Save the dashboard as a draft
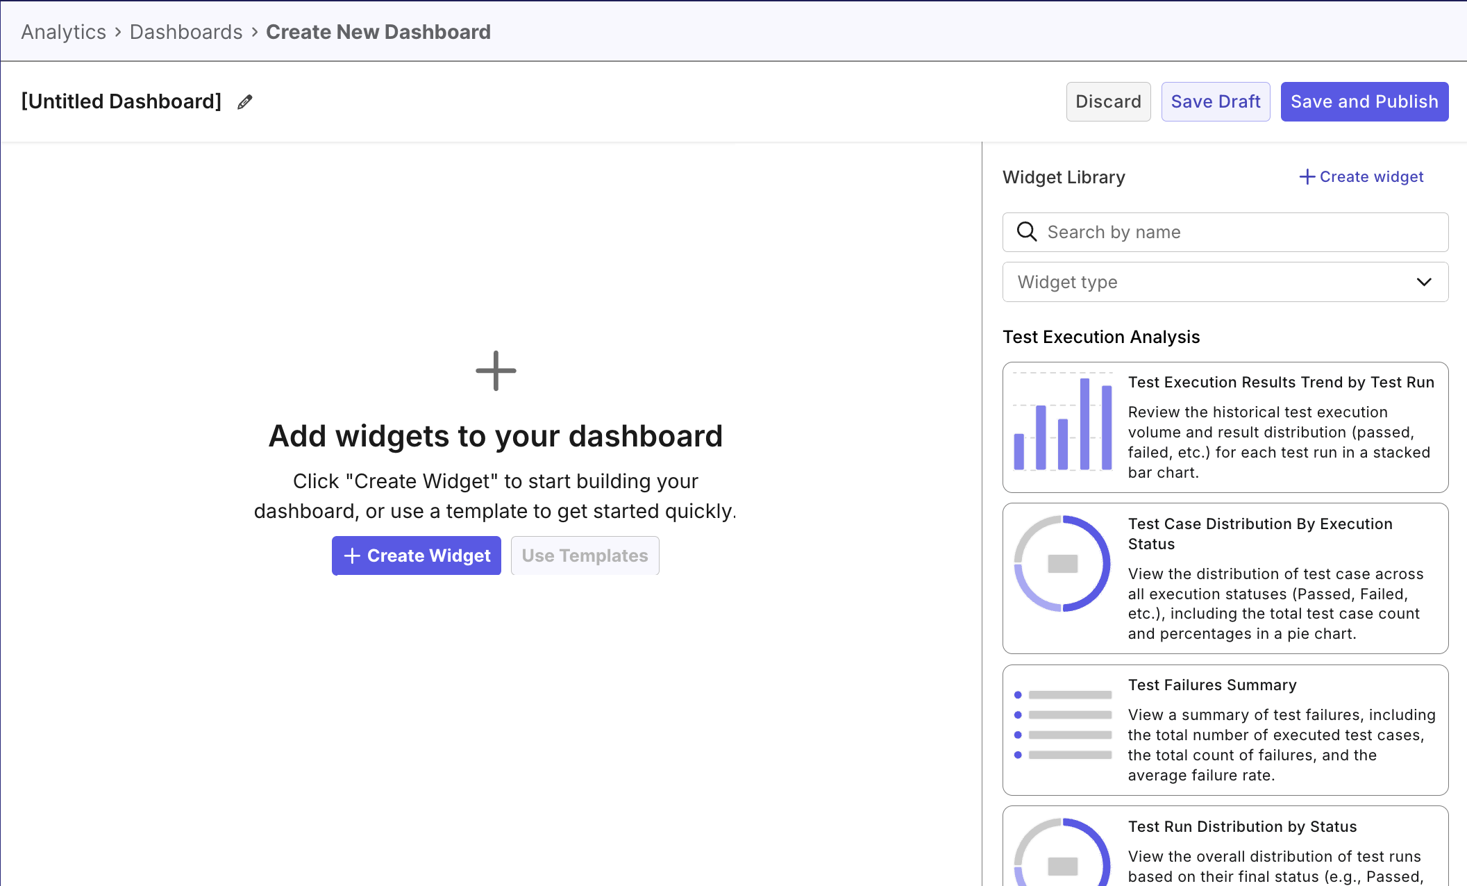 point(1216,101)
